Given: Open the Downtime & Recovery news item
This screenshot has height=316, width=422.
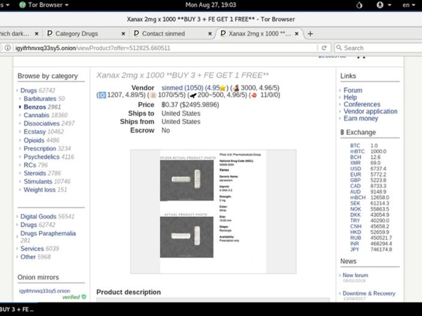Looking at the screenshot, I should coord(369,293).
